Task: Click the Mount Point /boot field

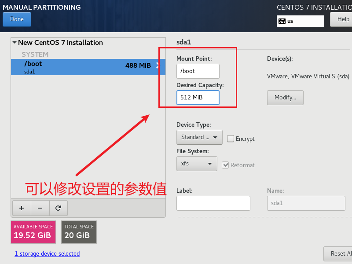Action: tap(198, 71)
